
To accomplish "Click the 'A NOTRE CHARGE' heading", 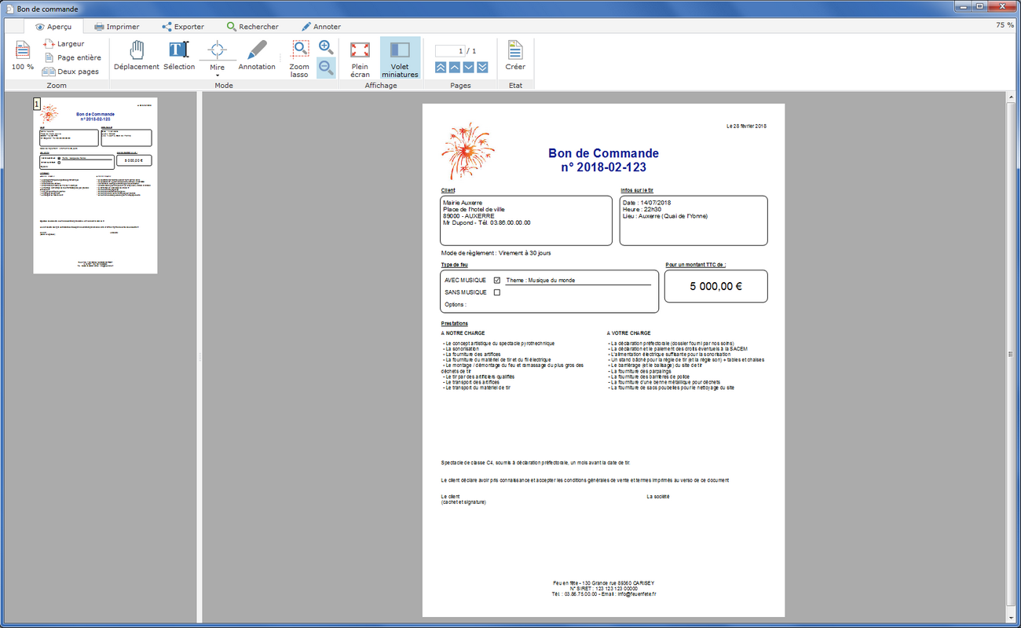I will coord(463,333).
